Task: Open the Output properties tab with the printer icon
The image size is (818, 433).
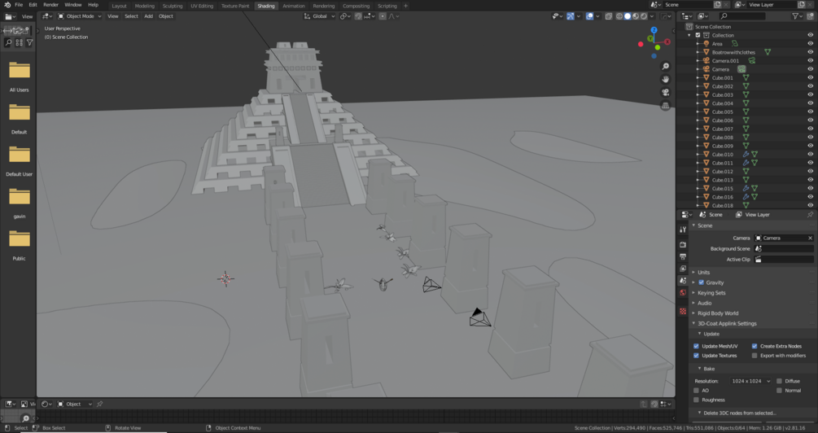Action: pos(683,256)
